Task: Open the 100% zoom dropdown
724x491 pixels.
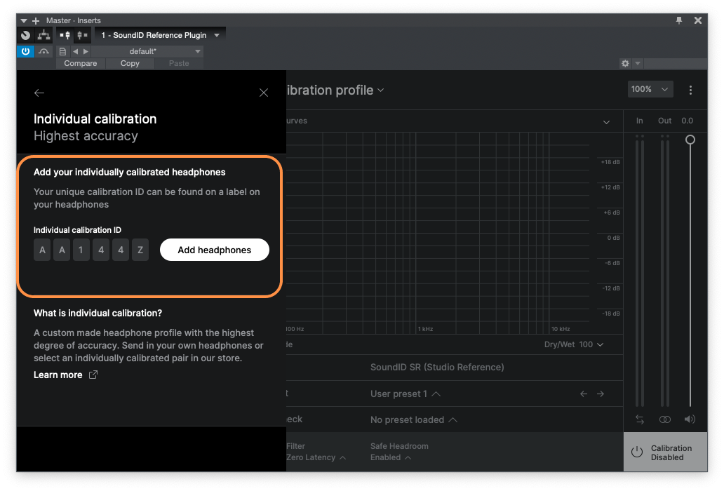Action: pyautogui.click(x=650, y=89)
